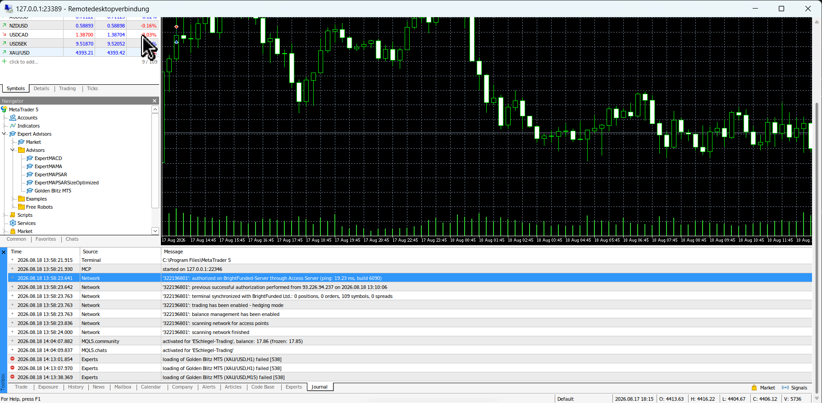The image size is (822, 403).
Task: Select the MQL5.chats journal entry
Action: point(410,350)
